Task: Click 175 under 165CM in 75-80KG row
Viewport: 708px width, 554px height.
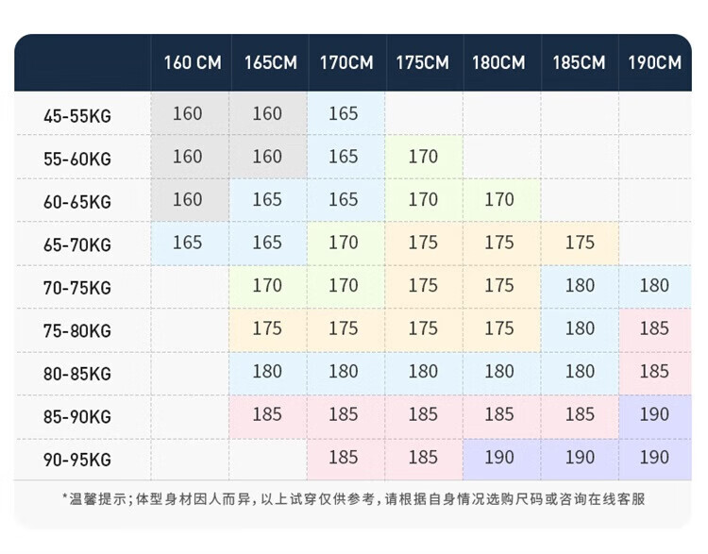Action: [x=267, y=328]
